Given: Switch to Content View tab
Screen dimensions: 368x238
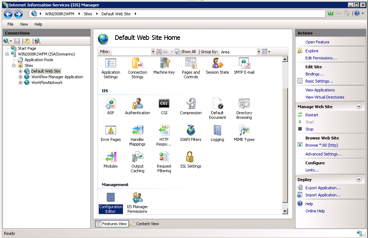Looking at the screenshot, I should click(144, 224).
